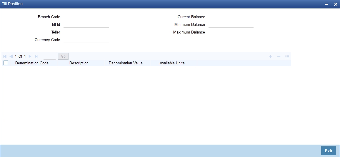The image size is (340, 159).
Task: Go to next page of denomination grid
Action: pyautogui.click(x=30, y=56)
